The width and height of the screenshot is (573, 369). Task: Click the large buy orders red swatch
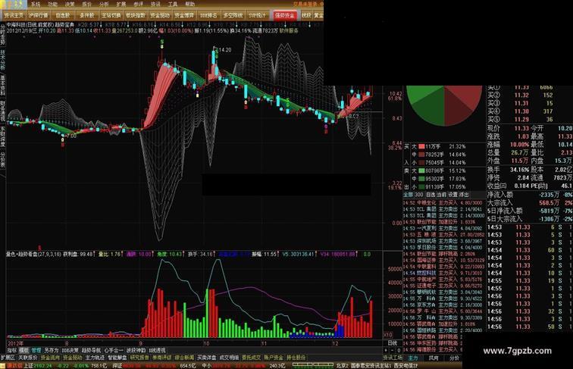(x=421, y=146)
